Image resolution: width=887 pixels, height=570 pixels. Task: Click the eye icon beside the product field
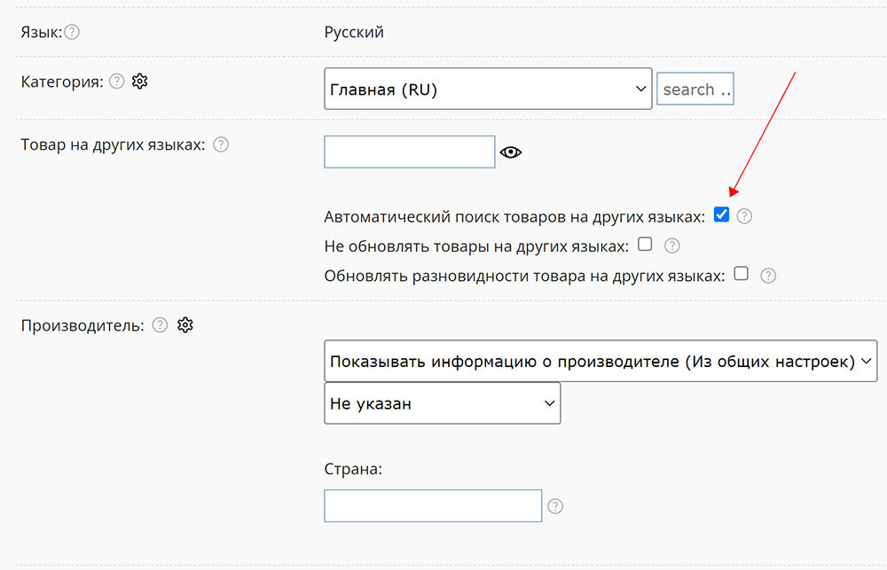click(x=511, y=152)
